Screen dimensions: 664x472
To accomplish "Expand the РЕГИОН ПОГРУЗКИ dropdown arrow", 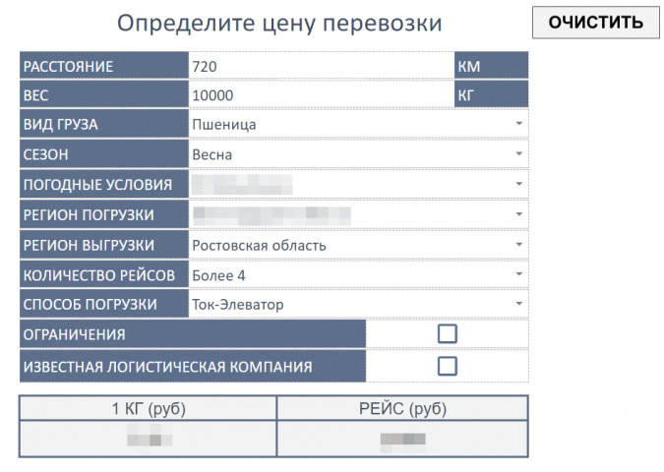I will point(518,214).
